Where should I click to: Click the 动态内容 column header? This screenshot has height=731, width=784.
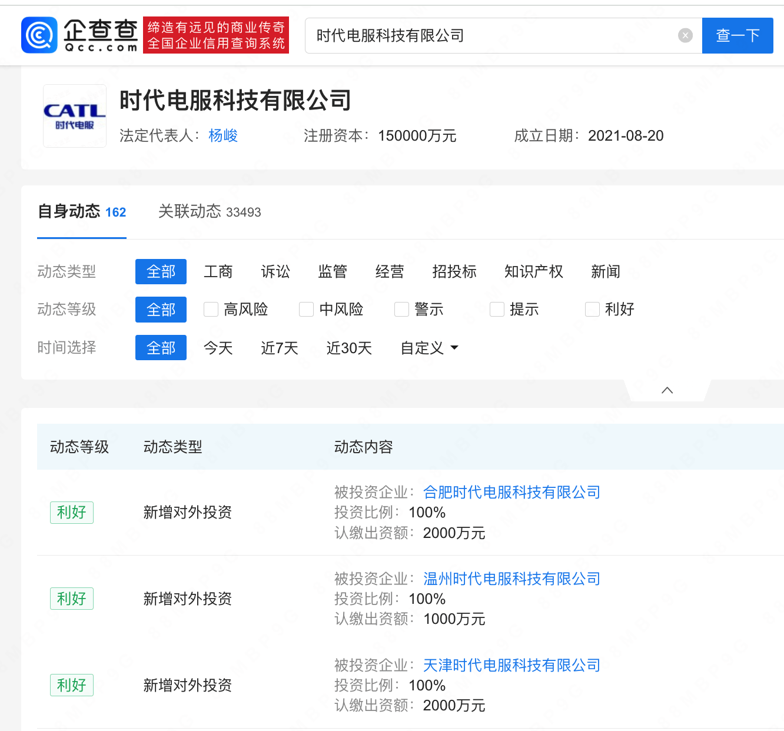click(364, 447)
